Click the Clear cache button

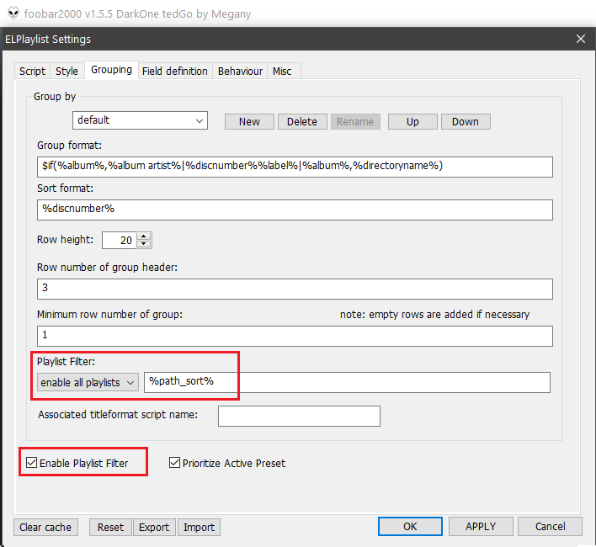(45, 528)
